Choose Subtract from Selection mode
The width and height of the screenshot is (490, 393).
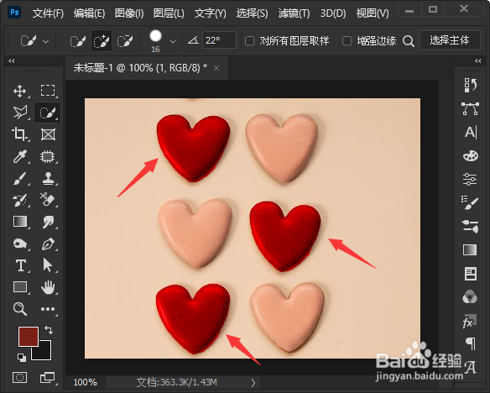pyautogui.click(x=125, y=41)
